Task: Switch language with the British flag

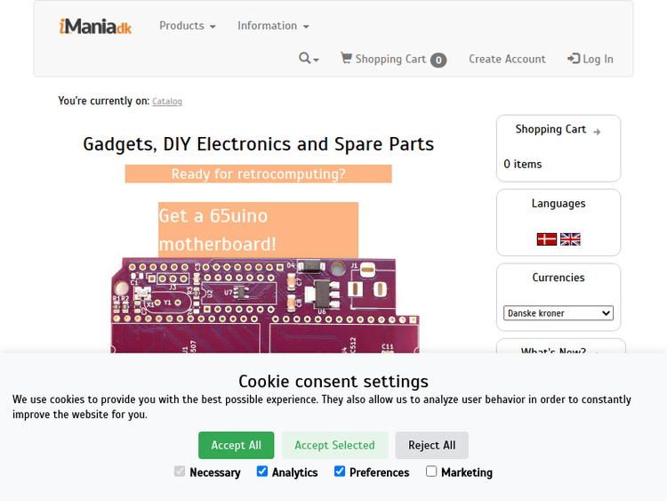Action: pyautogui.click(x=570, y=239)
